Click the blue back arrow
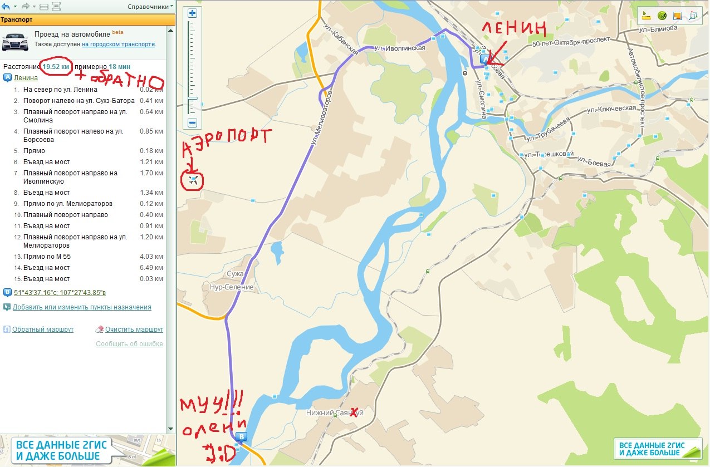 pyautogui.click(x=6, y=6)
